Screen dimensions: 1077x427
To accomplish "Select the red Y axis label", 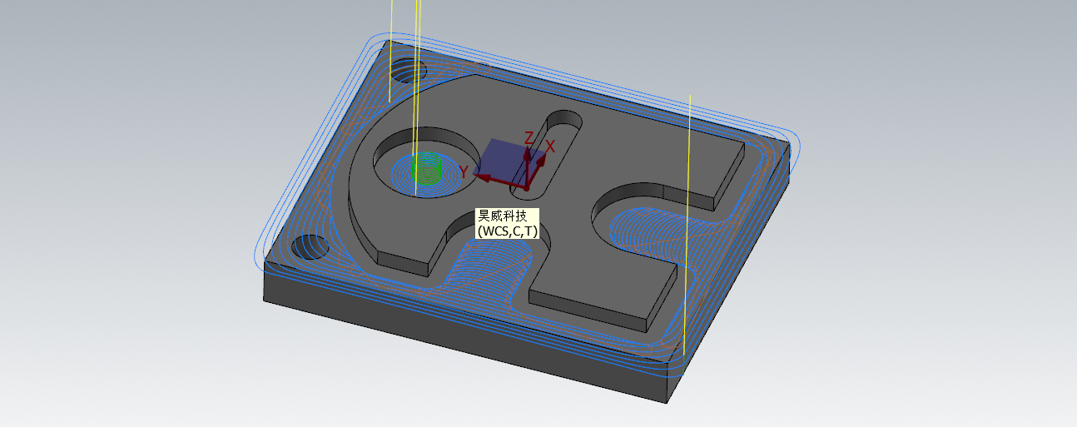I will pyautogui.click(x=464, y=172).
